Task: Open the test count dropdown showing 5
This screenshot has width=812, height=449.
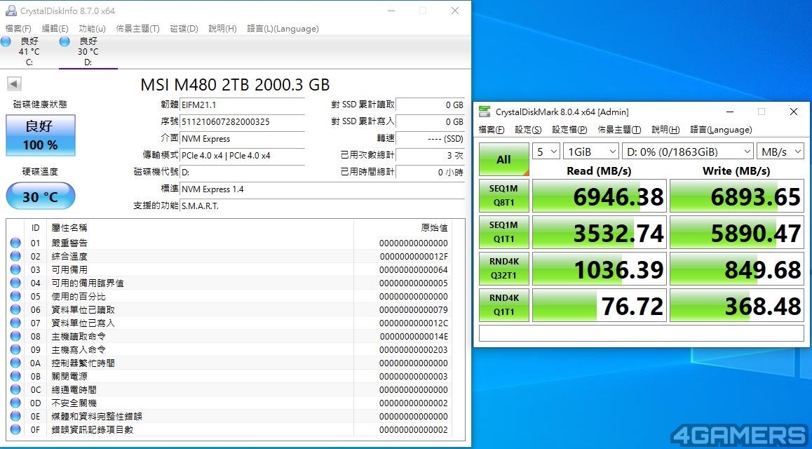Action: pyautogui.click(x=546, y=152)
